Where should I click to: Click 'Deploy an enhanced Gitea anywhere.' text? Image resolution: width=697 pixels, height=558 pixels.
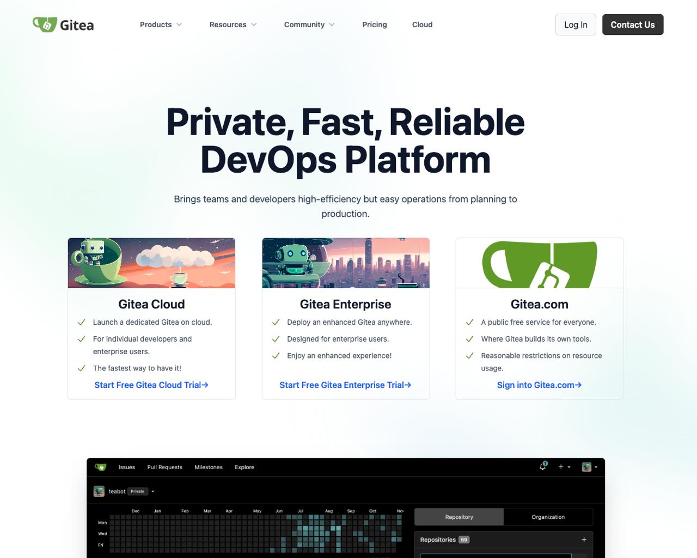tap(350, 322)
